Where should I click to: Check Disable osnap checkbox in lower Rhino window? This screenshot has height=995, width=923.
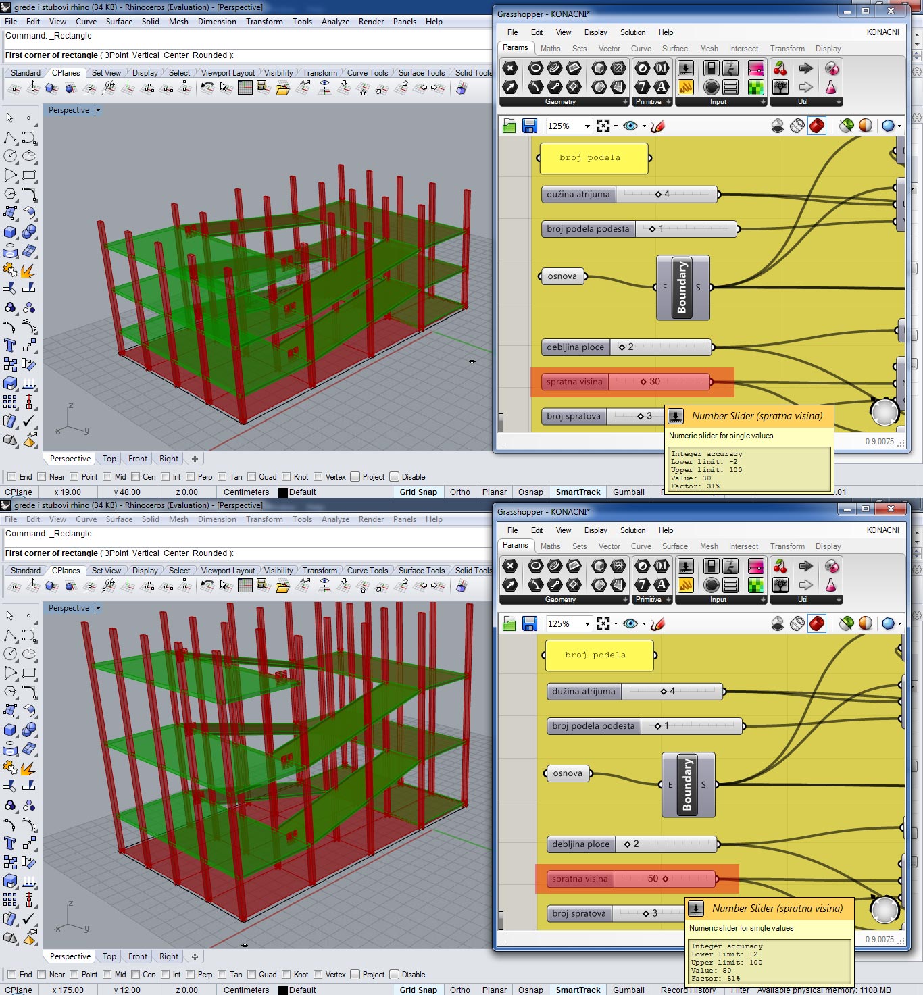click(x=395, y=974)
